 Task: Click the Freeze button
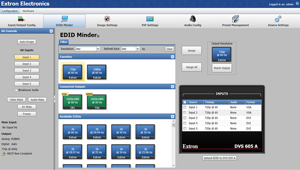tap(27, 114)
